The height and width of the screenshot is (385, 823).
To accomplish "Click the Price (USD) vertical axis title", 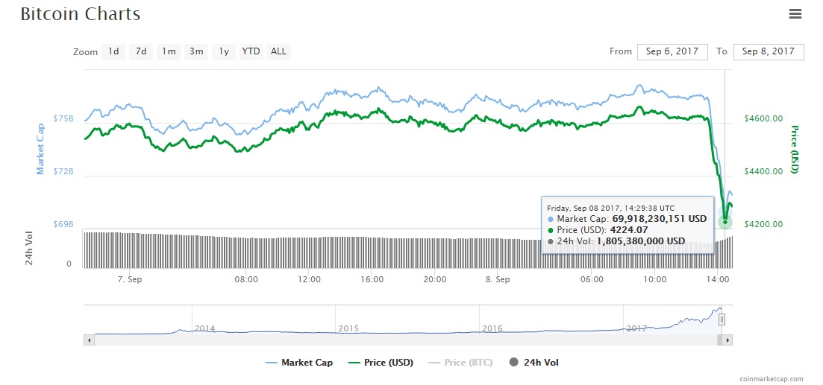I will (x=795, y=149).
